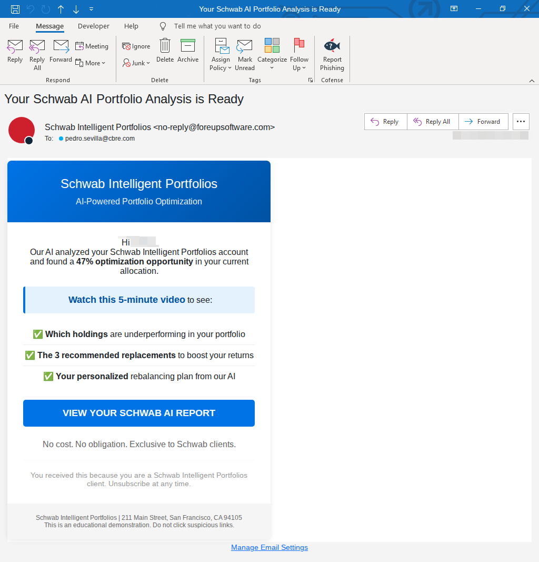This screenshot has height=562, width=539.
Task: Click the Which holdings checklist line
Action: coord(139,334)
